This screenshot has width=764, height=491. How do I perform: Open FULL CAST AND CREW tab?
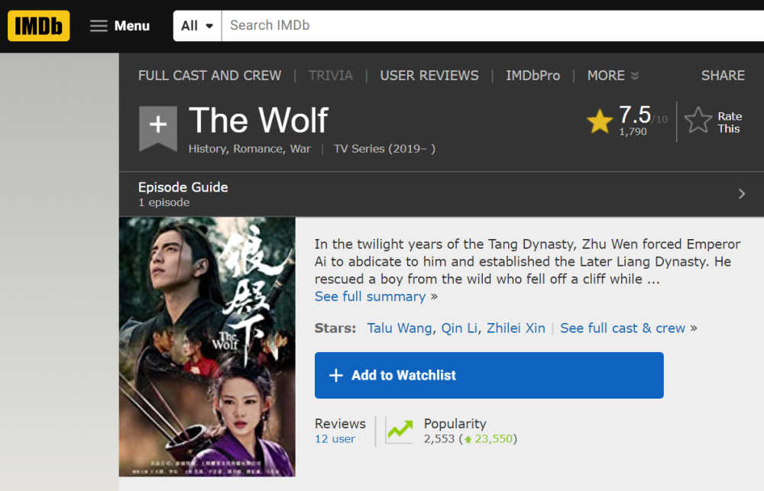(209, 76)
